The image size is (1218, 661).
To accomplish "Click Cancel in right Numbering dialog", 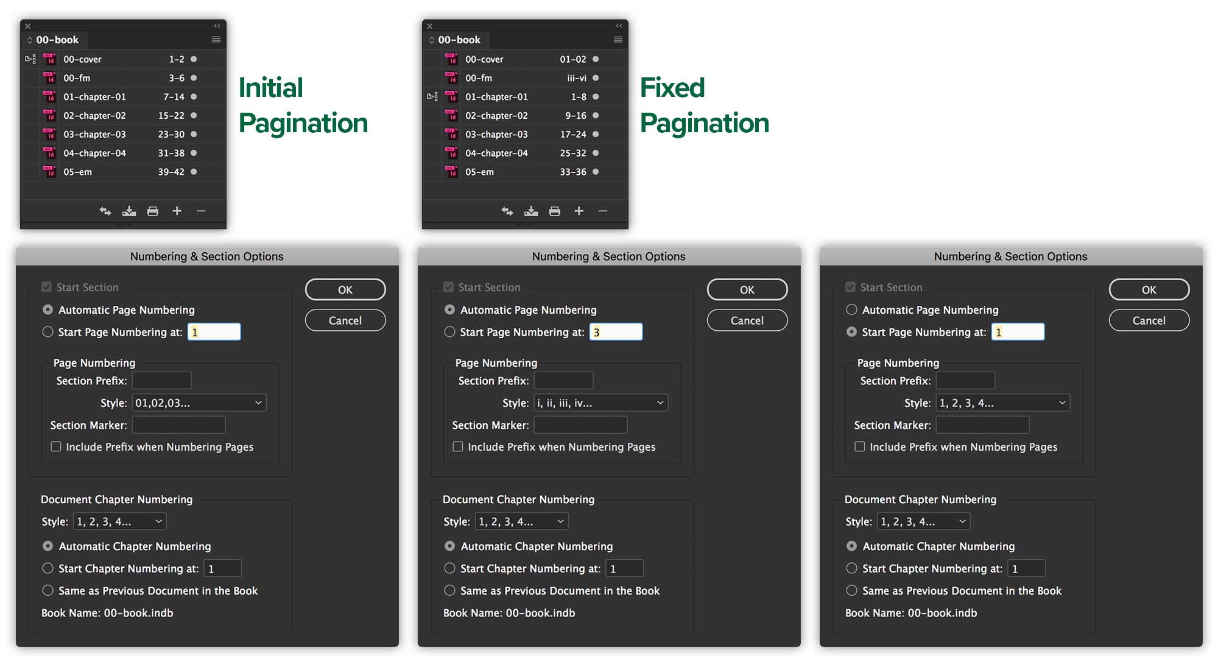I will click(1149, 320).
